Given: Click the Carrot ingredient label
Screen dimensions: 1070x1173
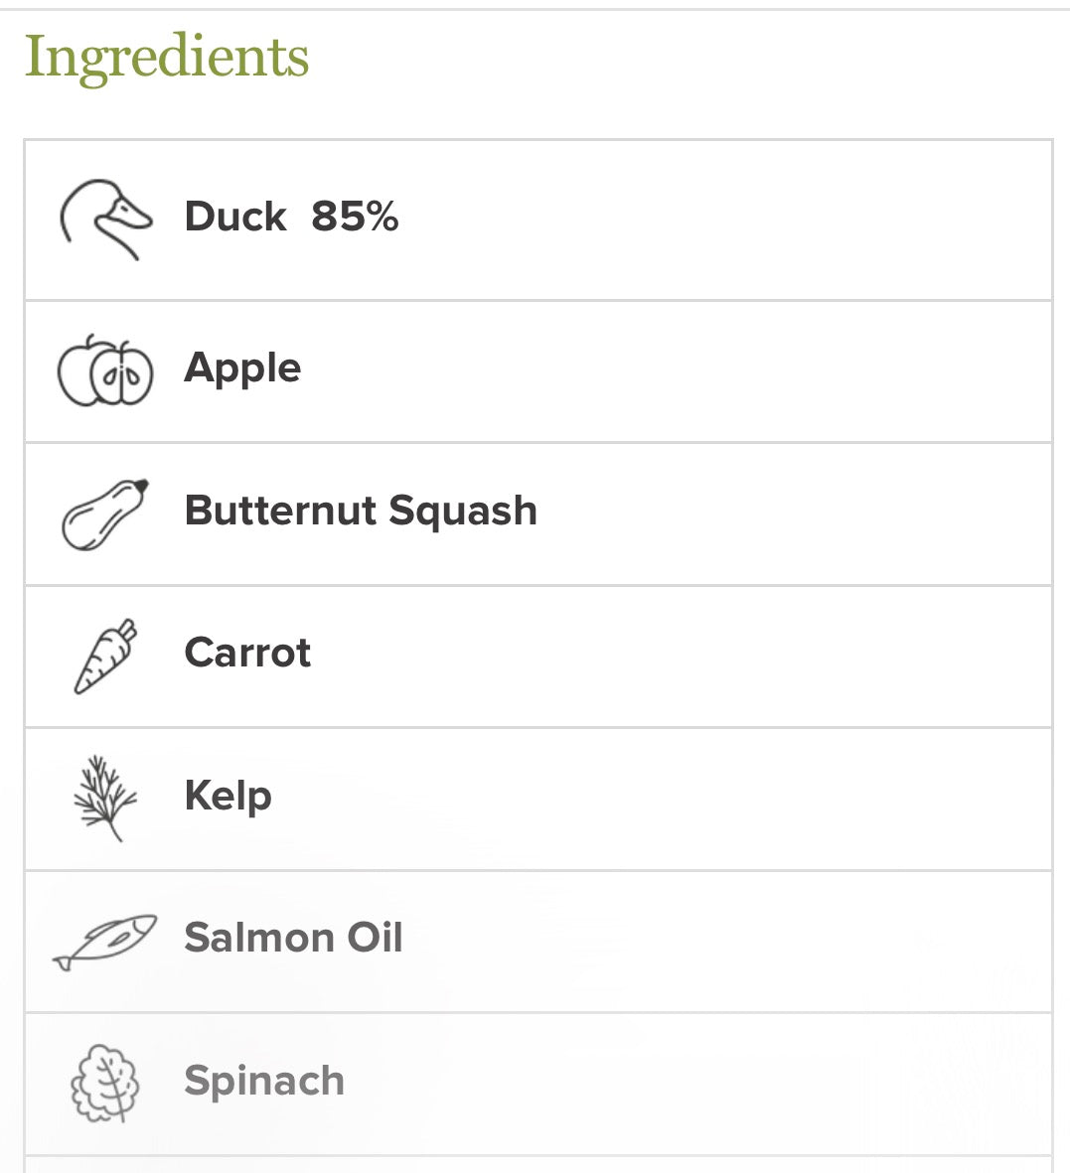Looking at the screenshot, I should [x=247, y=653].
